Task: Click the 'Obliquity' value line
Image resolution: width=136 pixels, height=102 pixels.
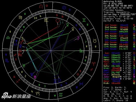Action: pyautogui.click(x=117, y=16)
